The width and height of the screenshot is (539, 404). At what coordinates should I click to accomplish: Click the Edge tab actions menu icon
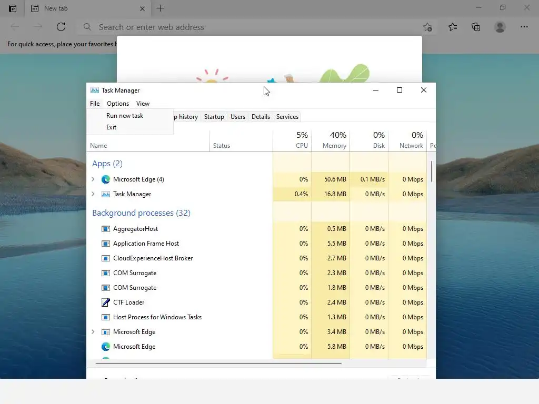click(x=13, y=8)
